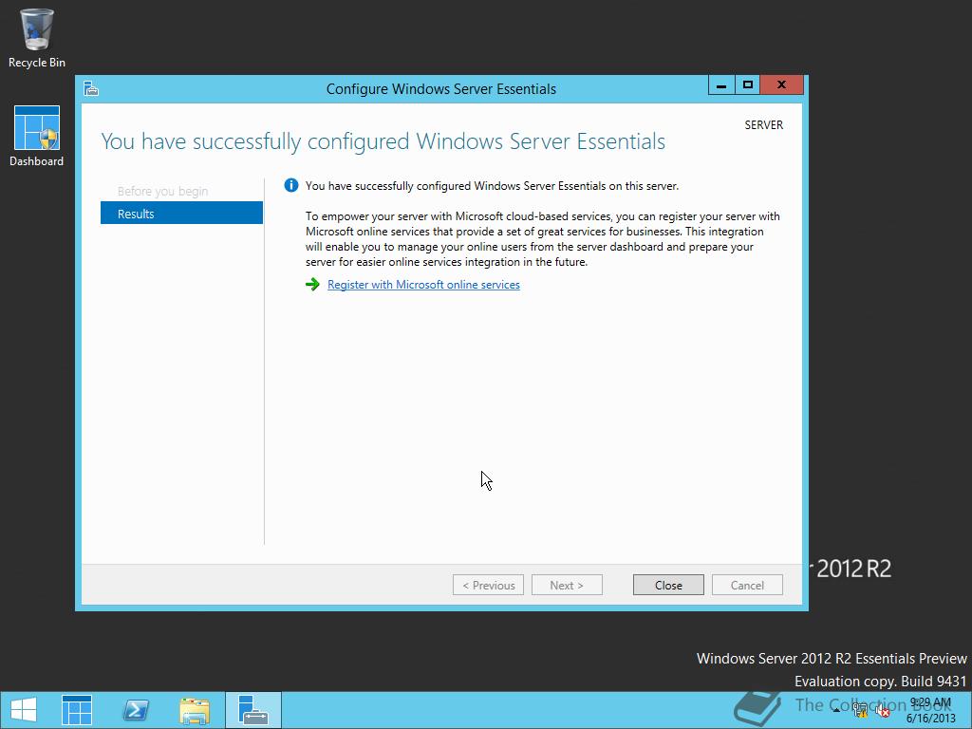Click the Cancel button

(747, 585)
